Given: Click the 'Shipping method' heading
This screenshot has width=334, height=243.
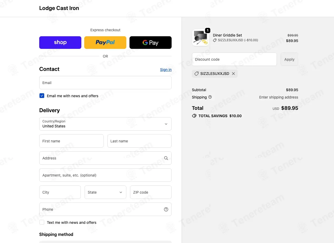Looking at the screenshot, I should pos(56,234).
